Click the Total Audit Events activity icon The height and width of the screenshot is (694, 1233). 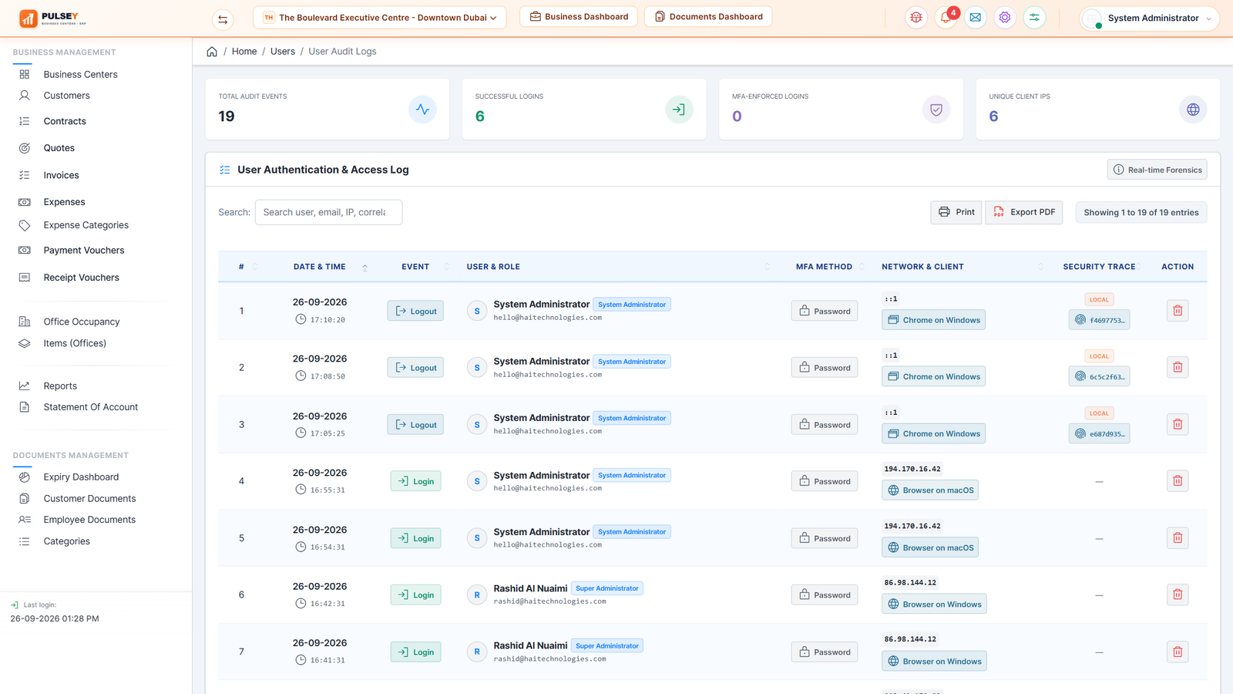[422, 109]
